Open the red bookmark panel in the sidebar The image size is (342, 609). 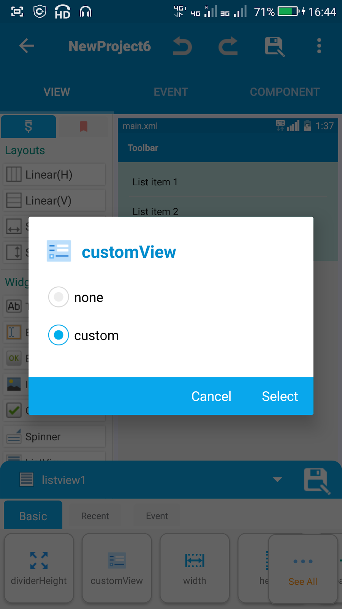click(x=83, y=126)
